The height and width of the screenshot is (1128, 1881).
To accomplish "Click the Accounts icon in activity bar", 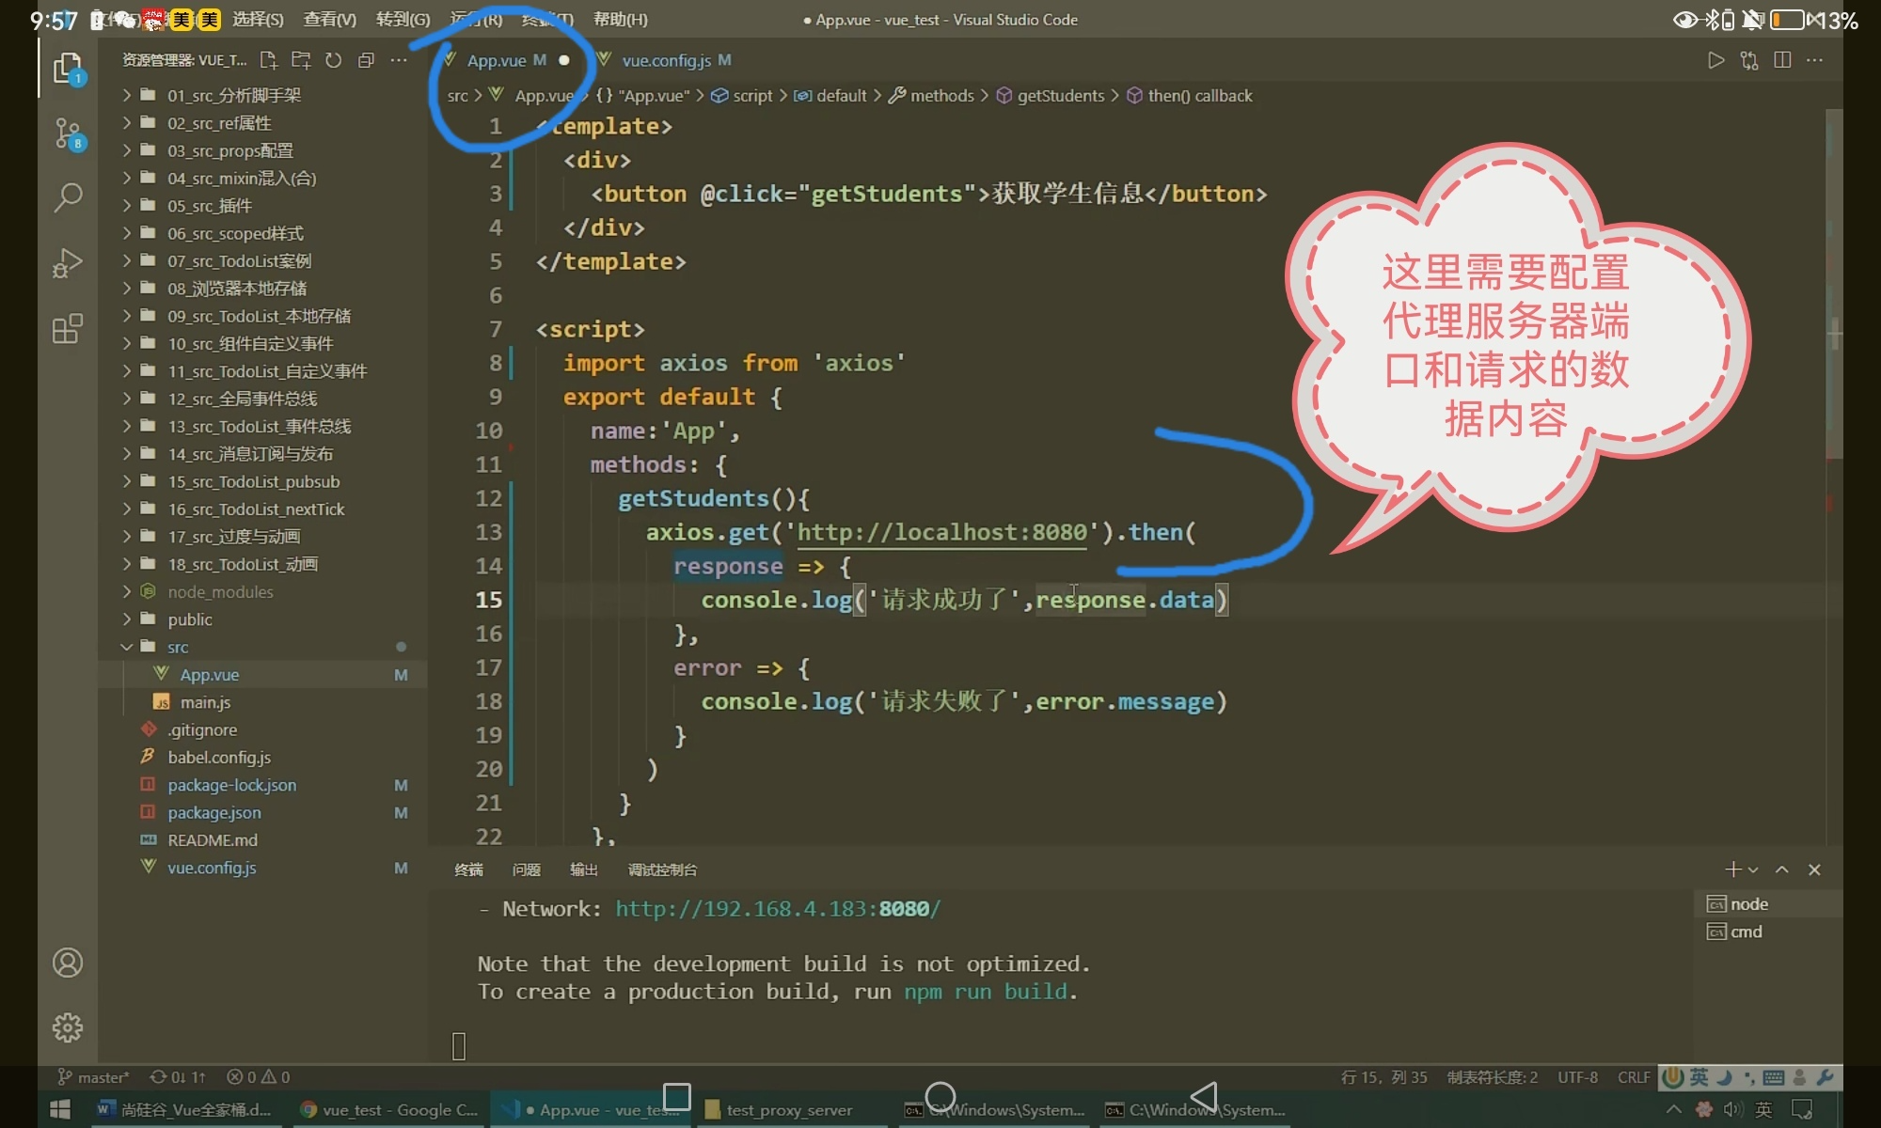I will [x=68, y=963].
